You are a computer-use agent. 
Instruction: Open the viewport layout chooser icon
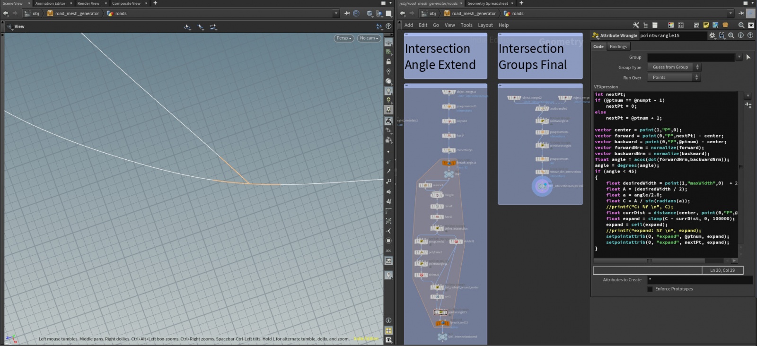click(x=379, y=26)
